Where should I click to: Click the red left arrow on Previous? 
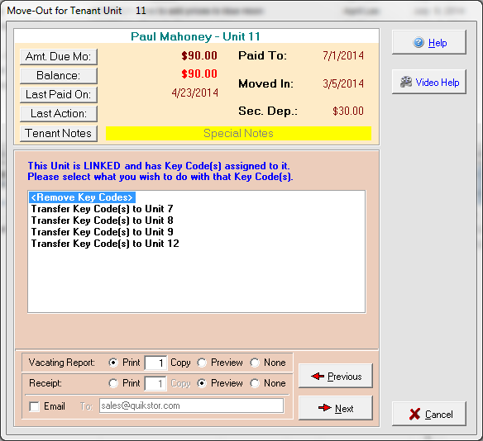coord(318,376)
